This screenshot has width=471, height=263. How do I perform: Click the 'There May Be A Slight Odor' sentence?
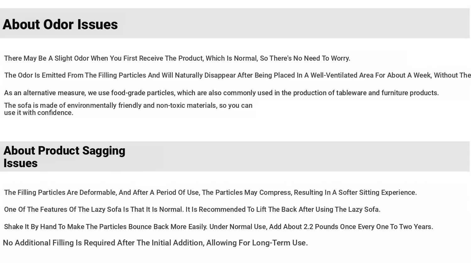click(x=177, y=58)
